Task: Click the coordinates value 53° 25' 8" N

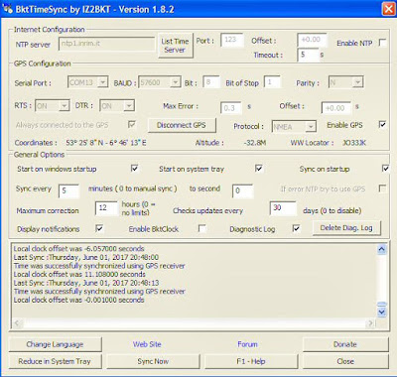Action: (x=83, y=143)
